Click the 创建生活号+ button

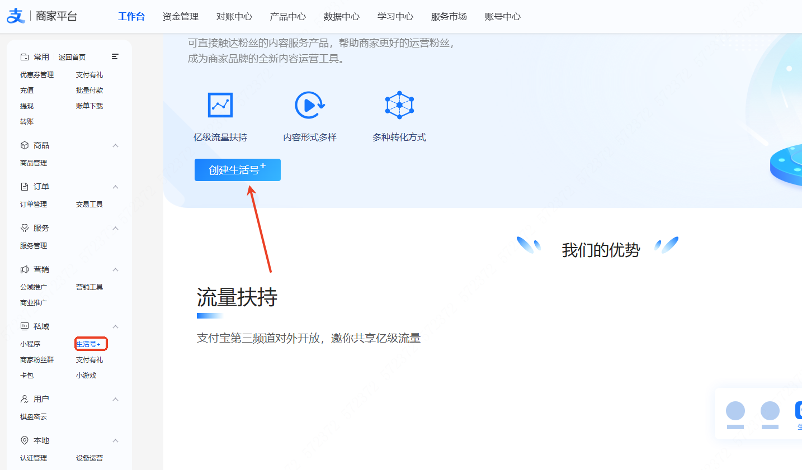237,170
